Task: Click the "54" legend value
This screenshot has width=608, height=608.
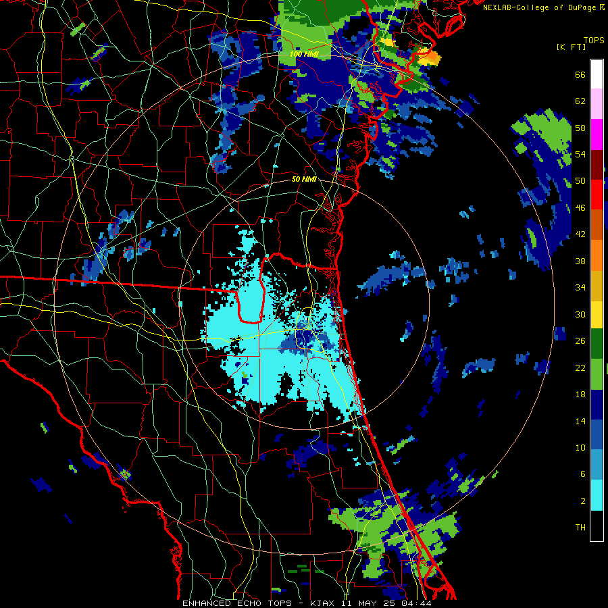Action: [x=580, y=155]
